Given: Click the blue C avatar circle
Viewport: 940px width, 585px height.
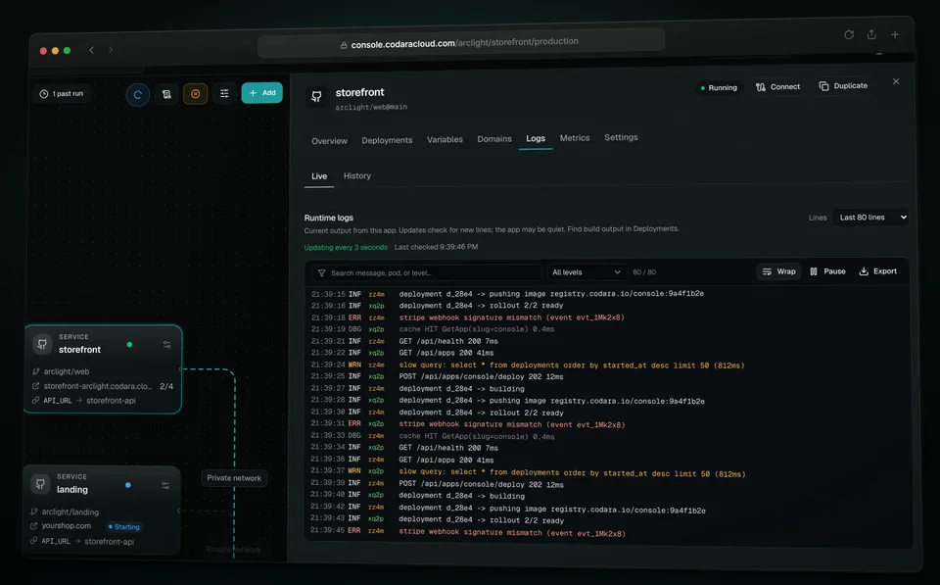Looking at the screenshot, I should 137,95.
